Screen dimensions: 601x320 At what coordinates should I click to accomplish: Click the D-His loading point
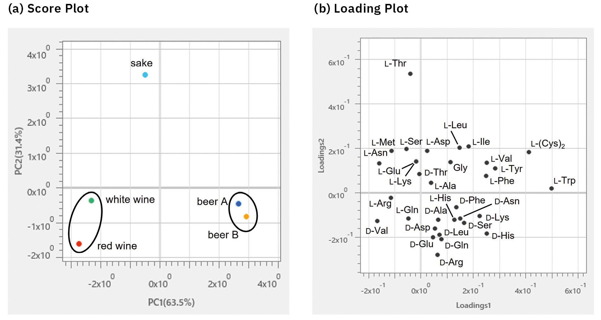[487, 234]
